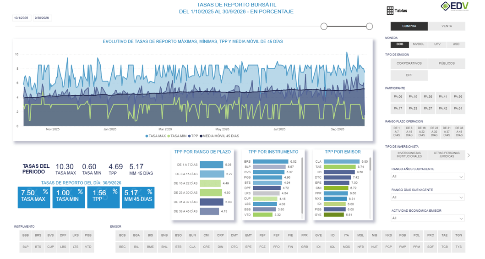Filter instrument CUP in slicer
The height and width of the screenshot is (259, 485).
click(50, 247)
